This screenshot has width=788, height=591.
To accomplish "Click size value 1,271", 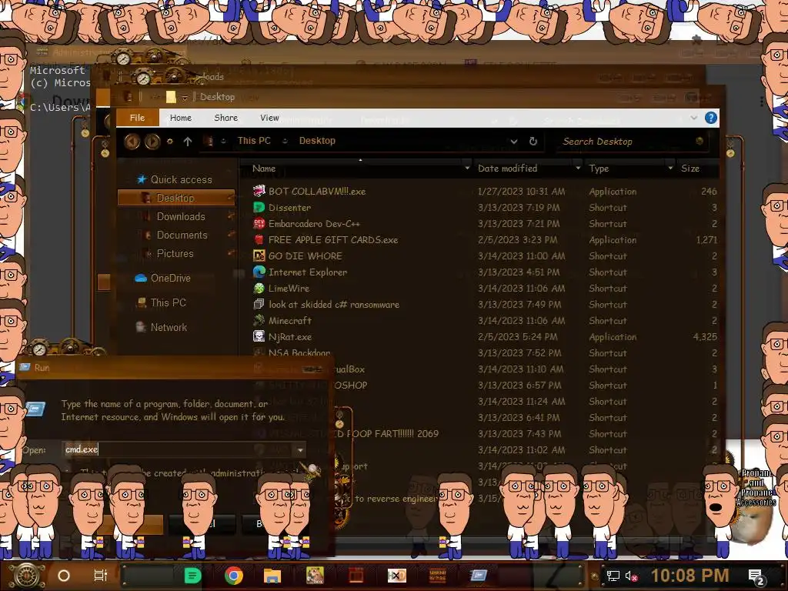I will 706,240.
